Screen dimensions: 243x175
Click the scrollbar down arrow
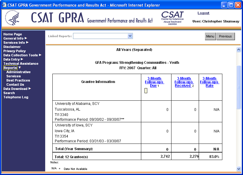[239, 169]
